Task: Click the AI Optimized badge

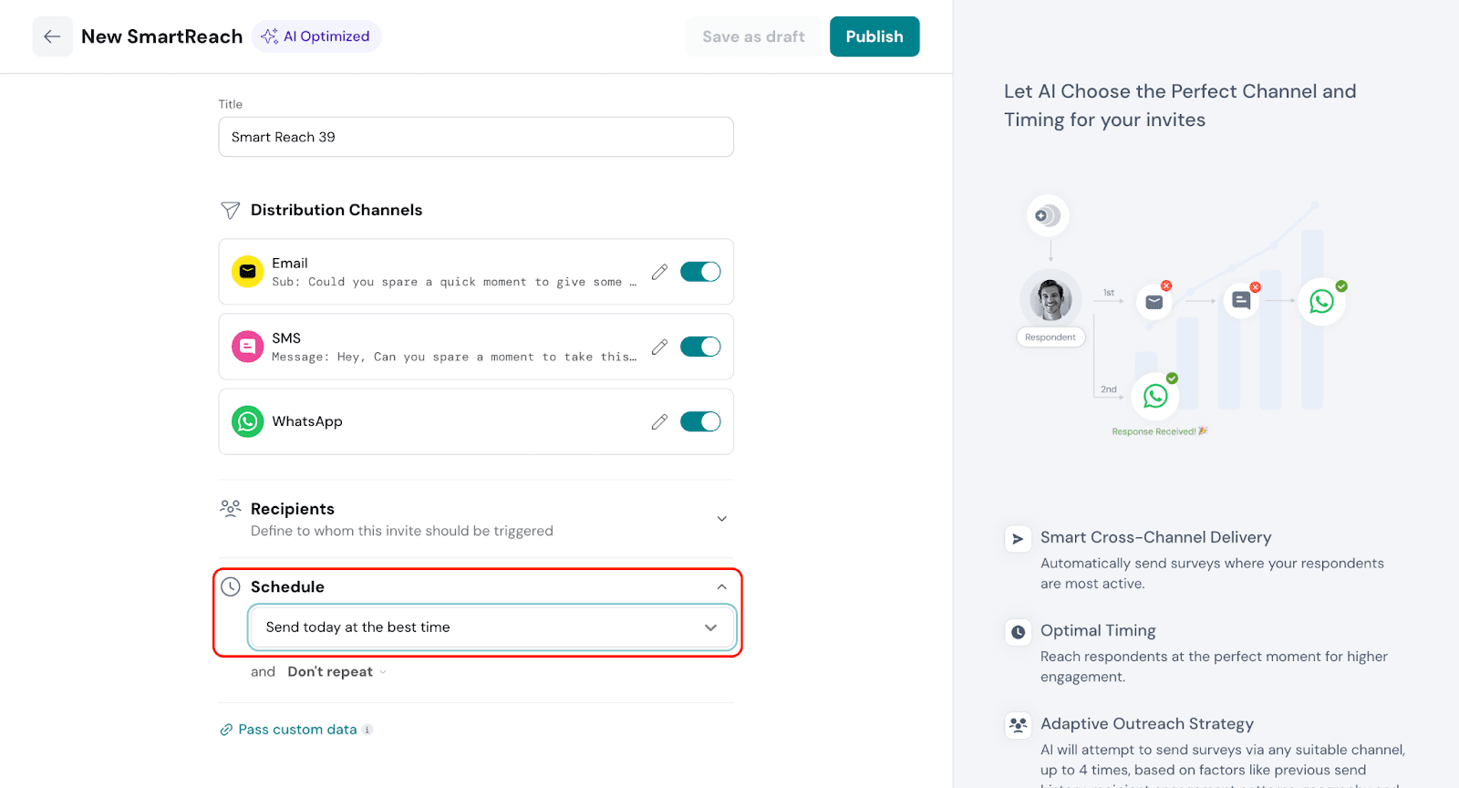Action: click(316, 36)
